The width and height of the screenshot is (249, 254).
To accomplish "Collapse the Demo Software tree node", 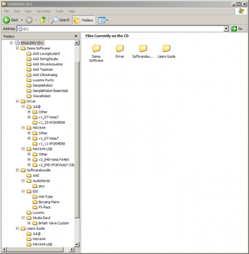I will (17, 48).
